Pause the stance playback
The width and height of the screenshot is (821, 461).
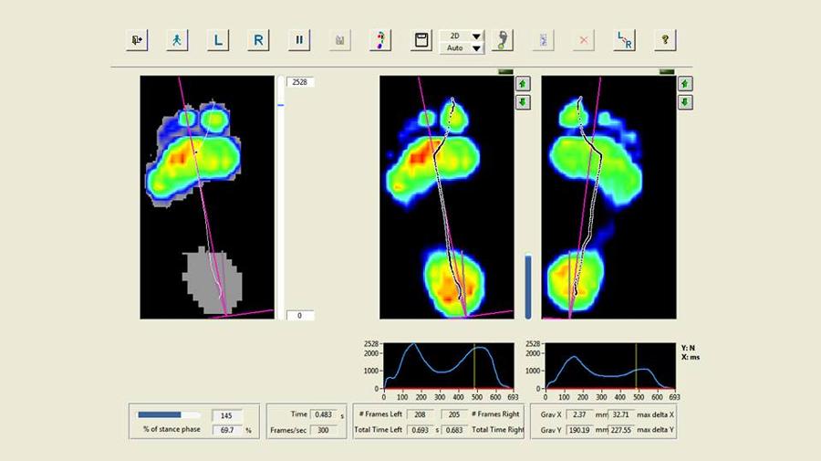tap(299, 40)
